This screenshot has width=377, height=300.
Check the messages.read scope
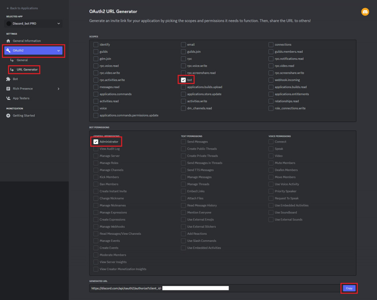pyautogui.click(x=96, y=87)
